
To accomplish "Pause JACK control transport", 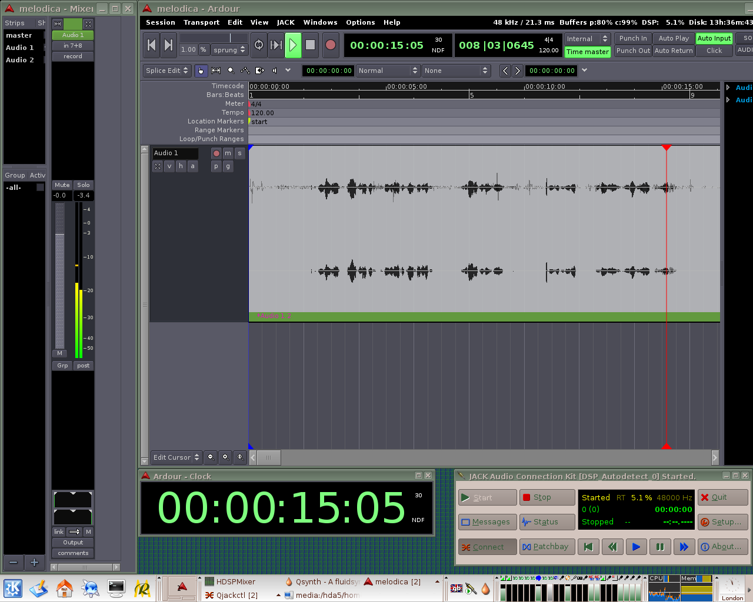I will click(x=660, y=547).
